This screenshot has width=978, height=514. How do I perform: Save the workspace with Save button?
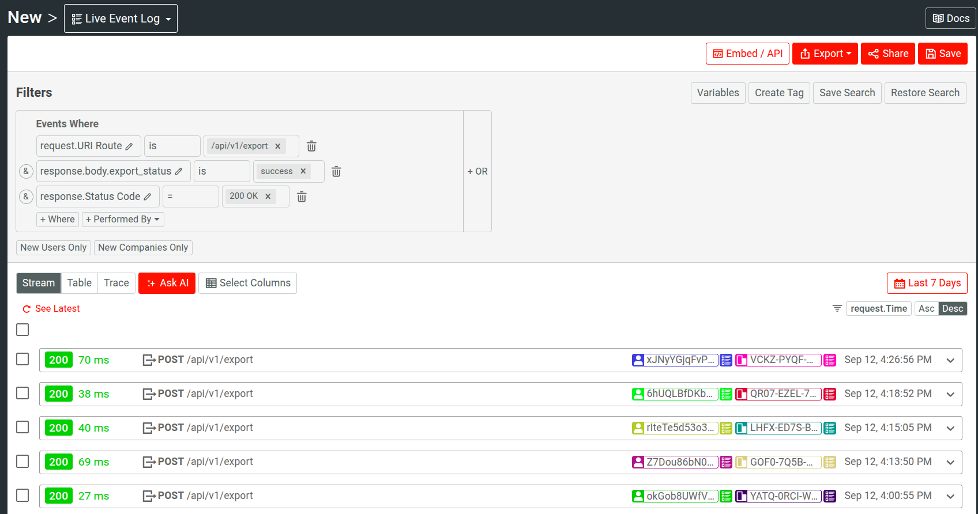point(943,54)
